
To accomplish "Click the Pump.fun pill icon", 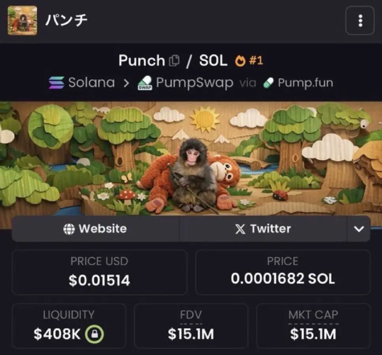I will [x=268, y=83].
